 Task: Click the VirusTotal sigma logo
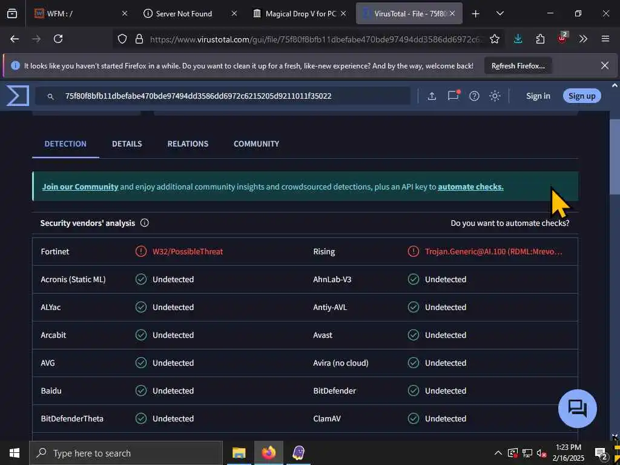[x=18, y=96]
